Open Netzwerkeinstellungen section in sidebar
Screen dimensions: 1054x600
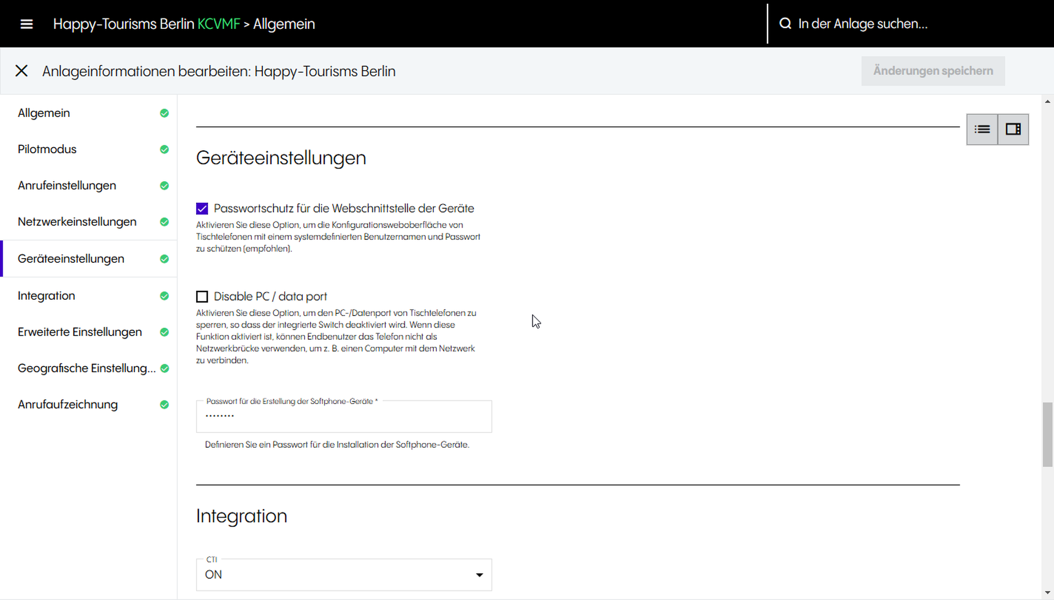click(77, 222)
